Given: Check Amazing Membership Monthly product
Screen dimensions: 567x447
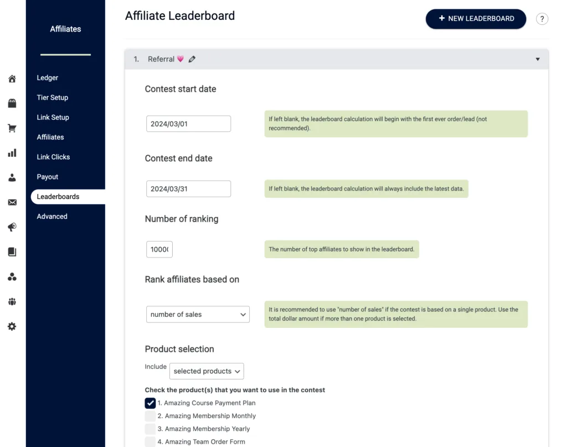Looking at the screenshot, I should click(x=150, y=416).
